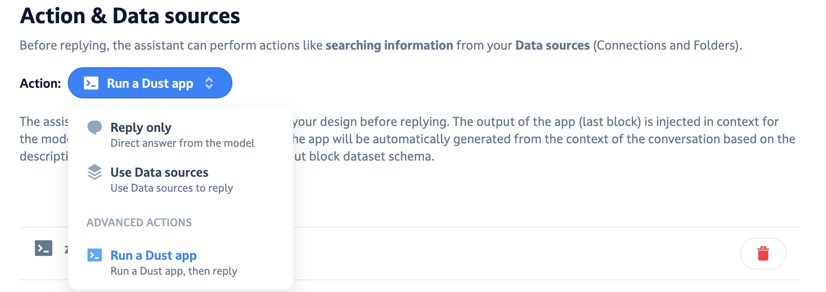This screenshot has width=826, height=292.
Task: Click the Run a Dust app, then reply description
Action: point(174,271)
